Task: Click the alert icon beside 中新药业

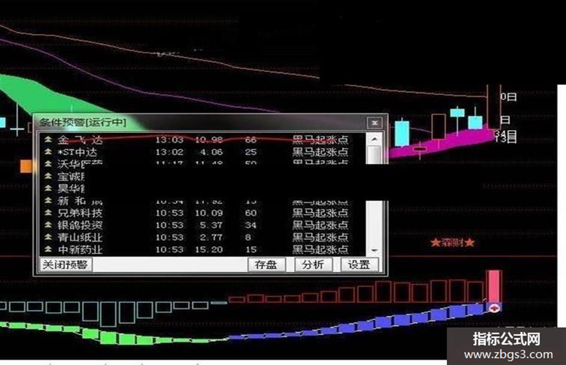Action: pos(48,249)
